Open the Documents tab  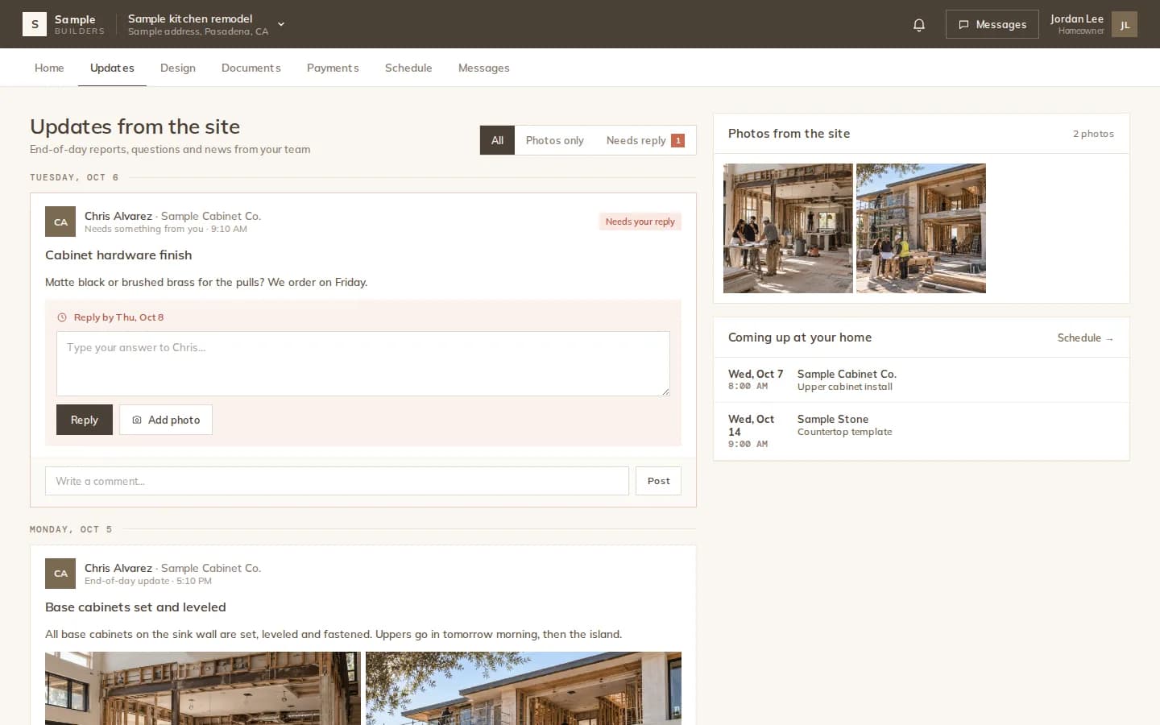tap(251, 68)
